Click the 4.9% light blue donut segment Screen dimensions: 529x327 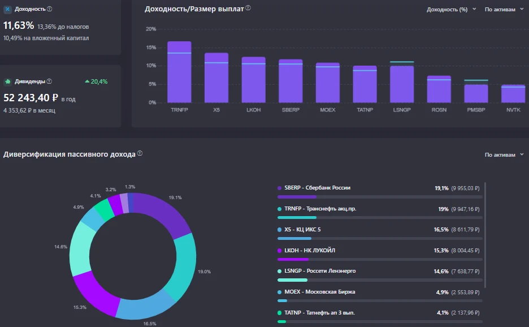(93, 219)
